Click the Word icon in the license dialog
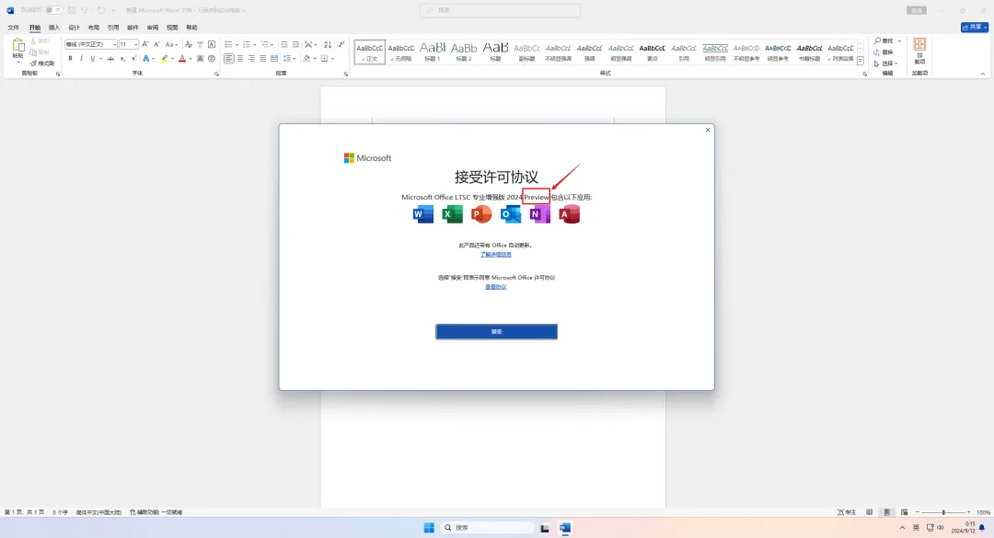This screenshot has height=538, width=994. coord(422,214)
